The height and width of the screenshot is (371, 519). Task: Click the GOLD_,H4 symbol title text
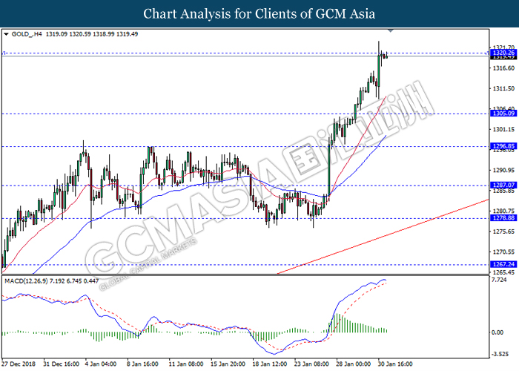click(27, 34)
